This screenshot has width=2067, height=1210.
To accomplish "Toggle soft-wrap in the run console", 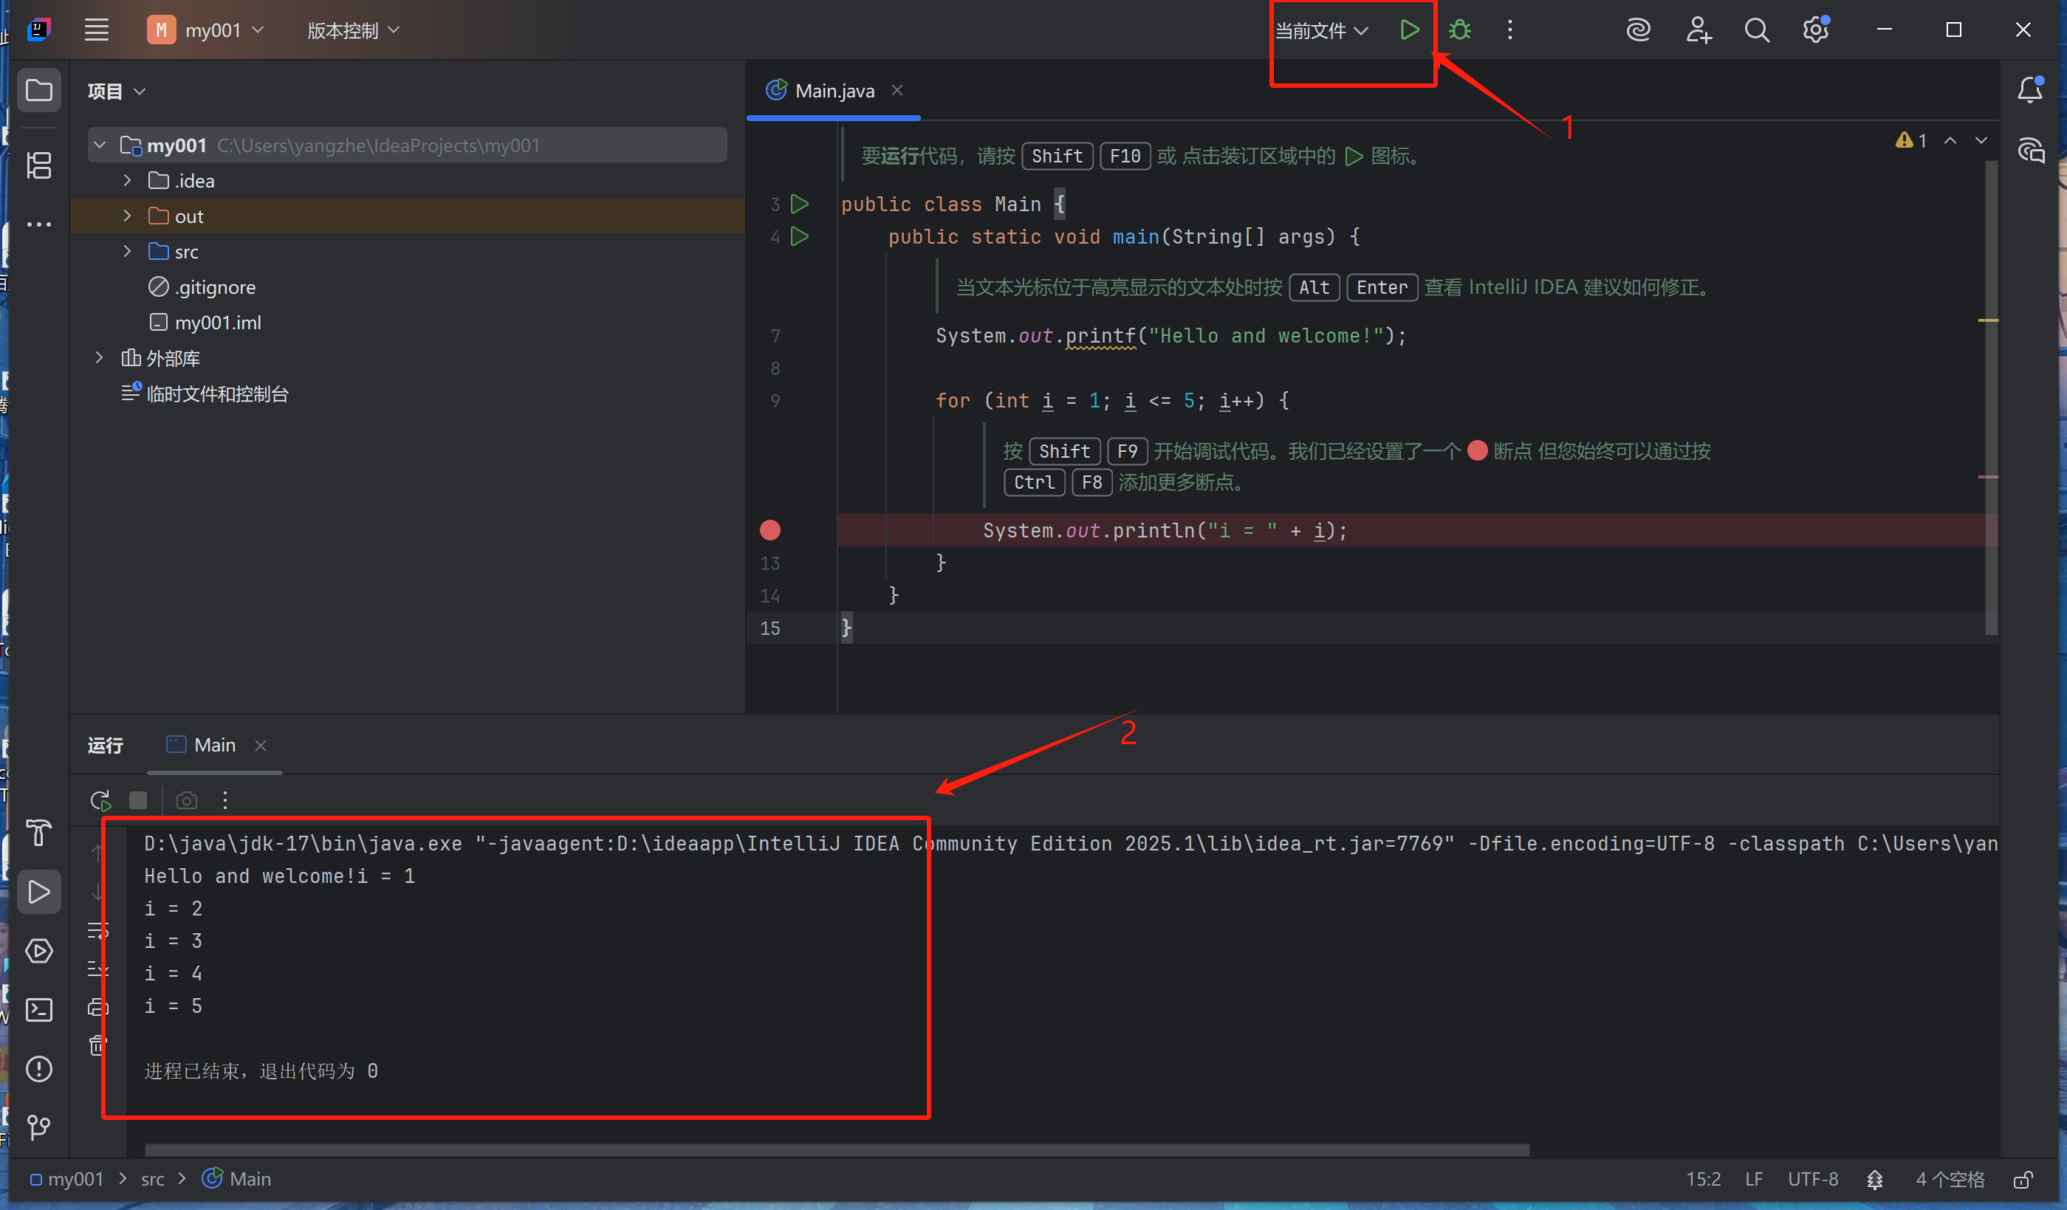I will [x=97, y=930].
